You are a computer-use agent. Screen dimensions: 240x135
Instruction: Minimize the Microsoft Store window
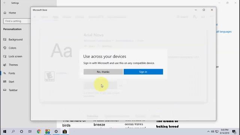(x=196, y=10)
